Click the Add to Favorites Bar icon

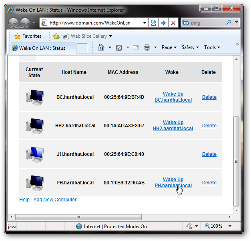[56, 36]
